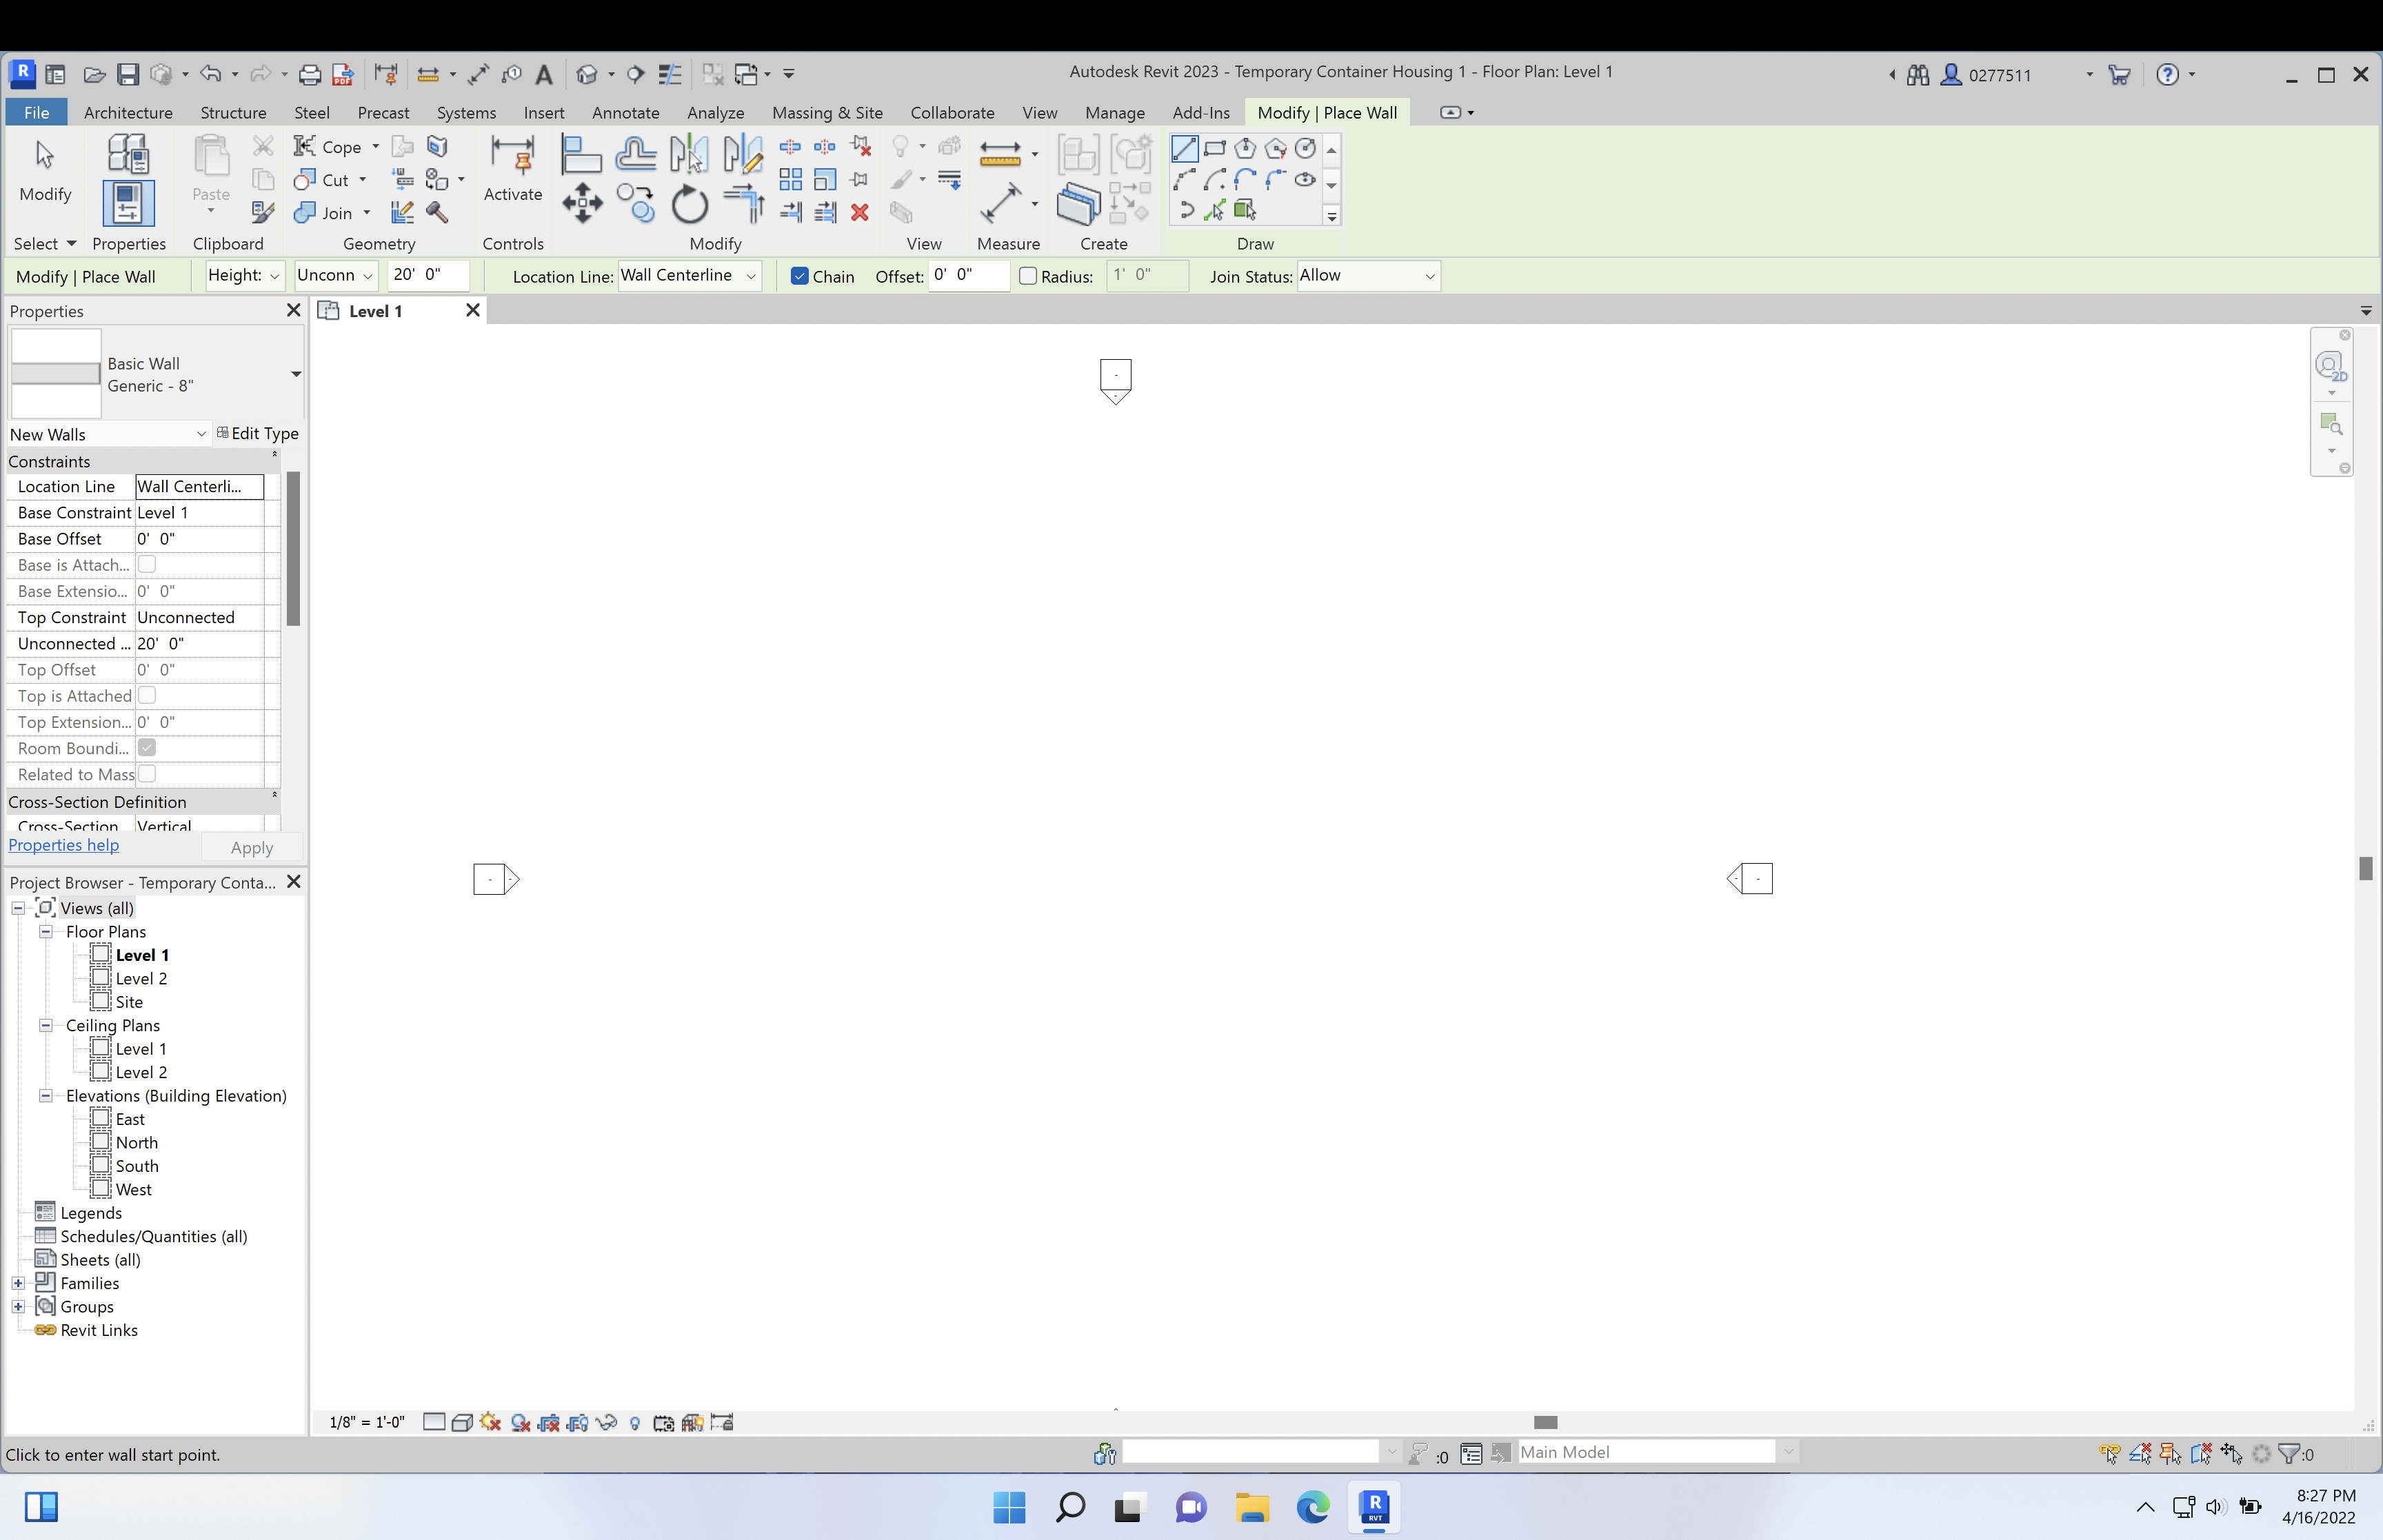
Task: Select the Copy tool in Modify panel
Action: click(636, 203)
